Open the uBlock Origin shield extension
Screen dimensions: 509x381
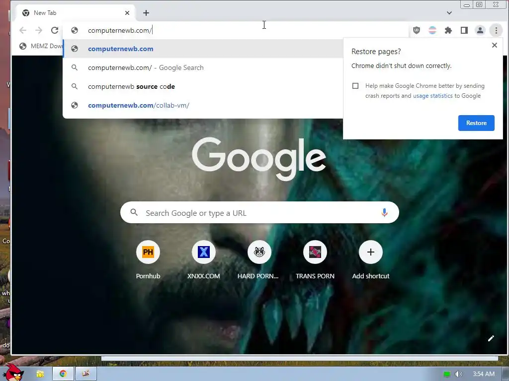(x=417, y=30)
